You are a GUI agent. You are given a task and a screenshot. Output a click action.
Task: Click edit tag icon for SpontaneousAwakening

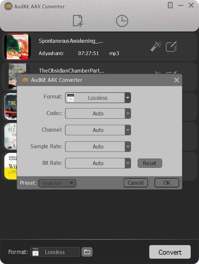pyautogui.click(x=171, y=47)
